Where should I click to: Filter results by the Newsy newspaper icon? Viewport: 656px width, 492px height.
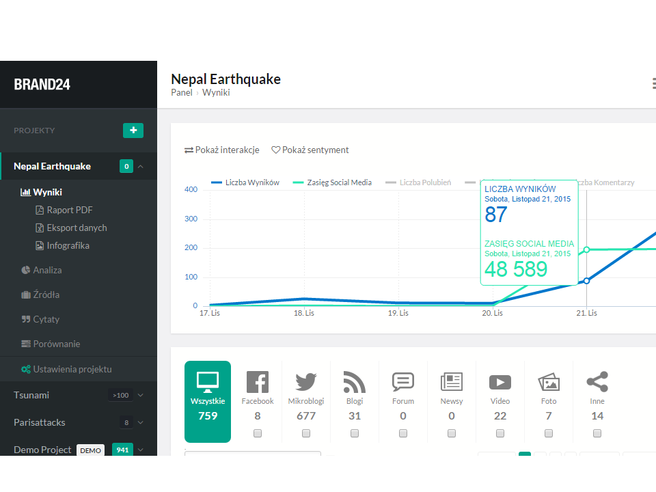(452, 382)
